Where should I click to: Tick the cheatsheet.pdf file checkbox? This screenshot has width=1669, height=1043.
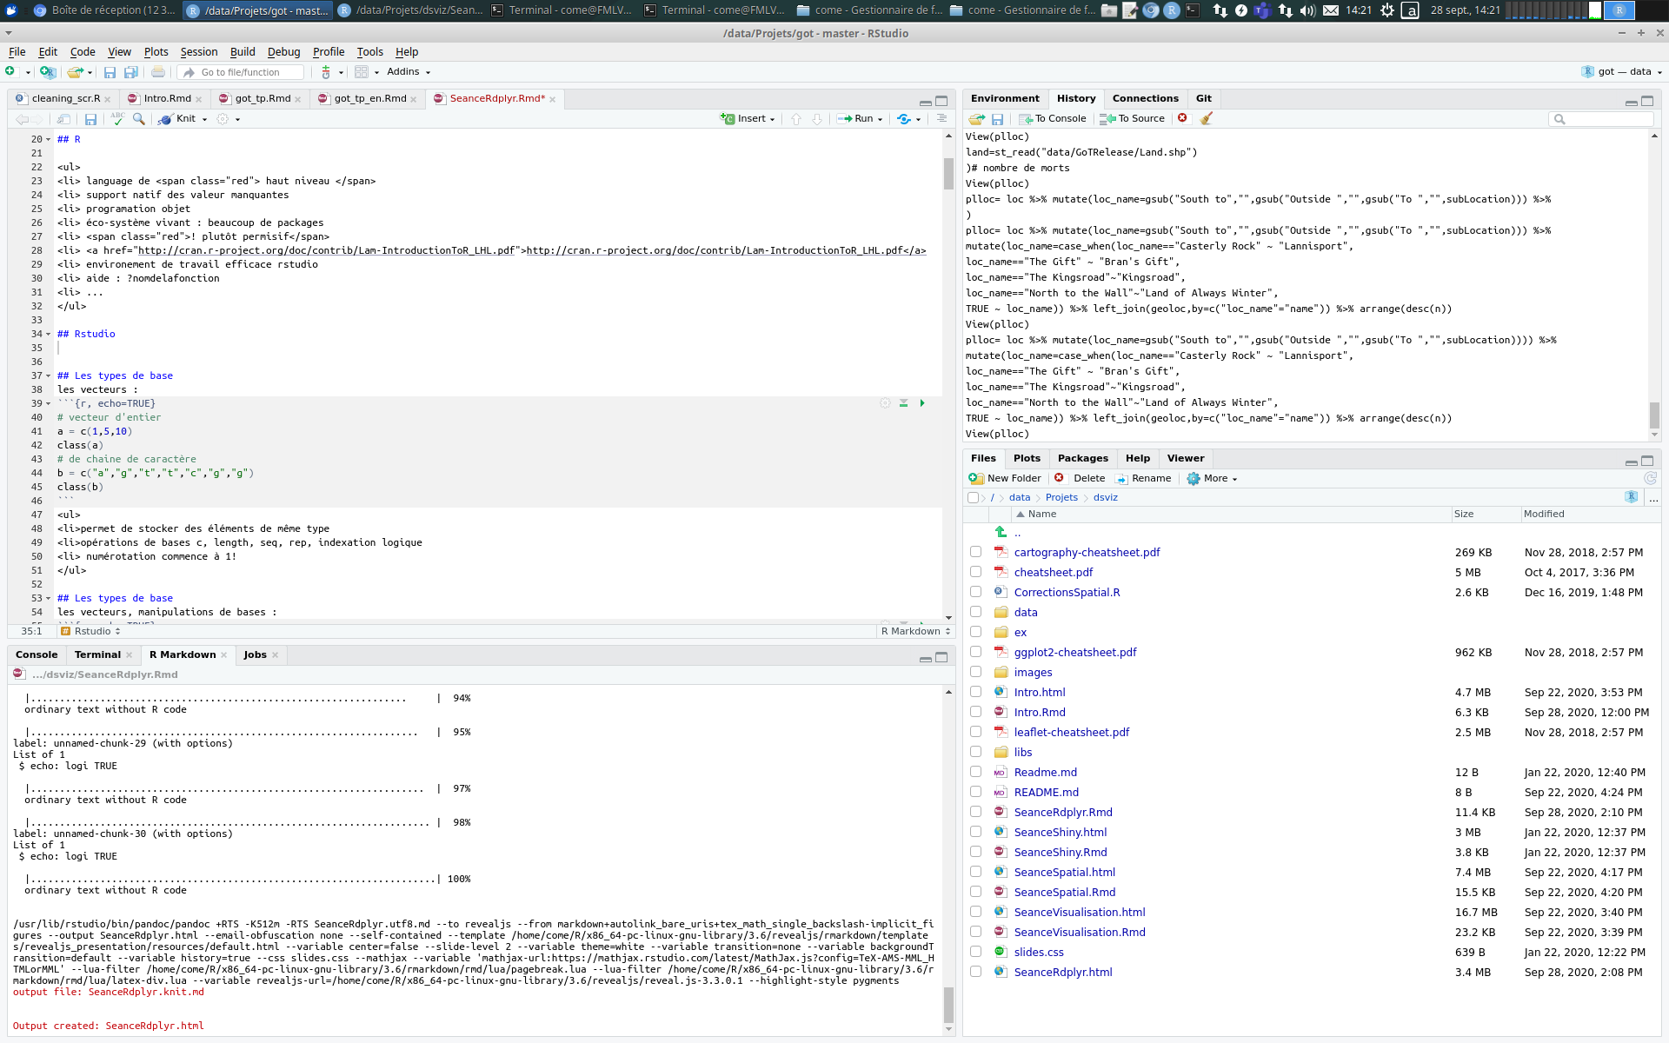[975, 573]
